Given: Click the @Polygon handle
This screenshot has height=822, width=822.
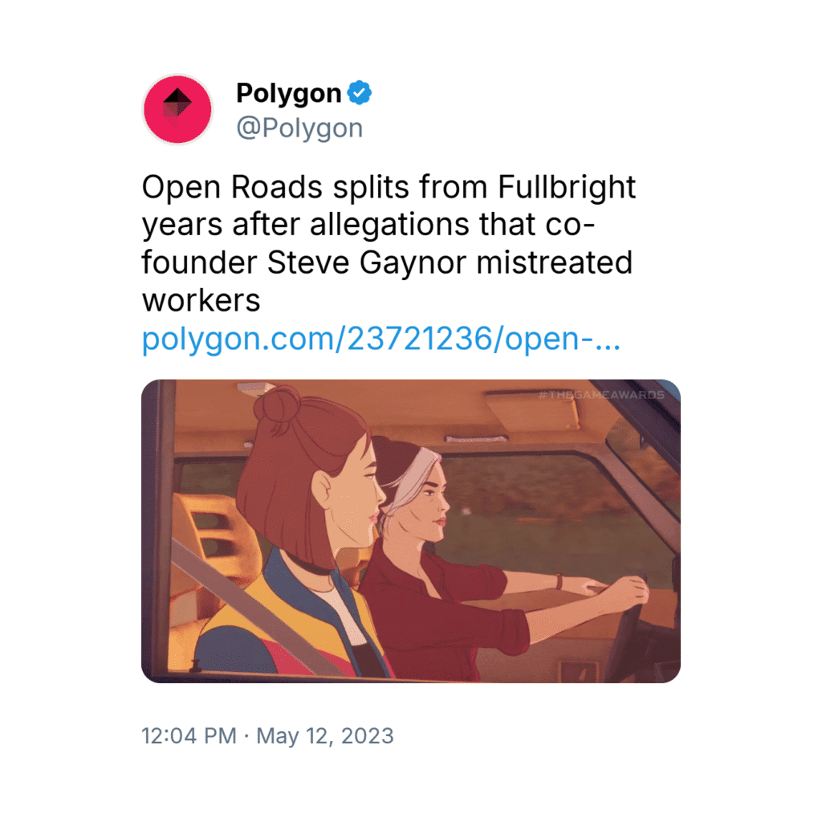Looking at the screenshot, I should click(299, 128).
